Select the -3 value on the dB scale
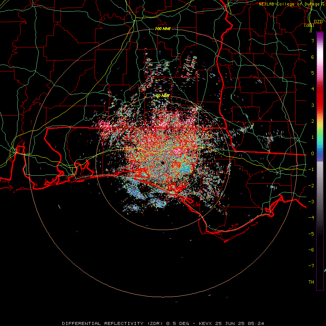326x326 pixels. pyautogui.click(x=311, y=202)
